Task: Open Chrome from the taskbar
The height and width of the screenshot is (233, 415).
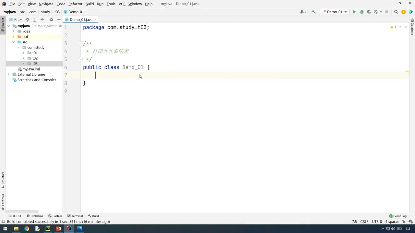Action: tap(27, 229)
